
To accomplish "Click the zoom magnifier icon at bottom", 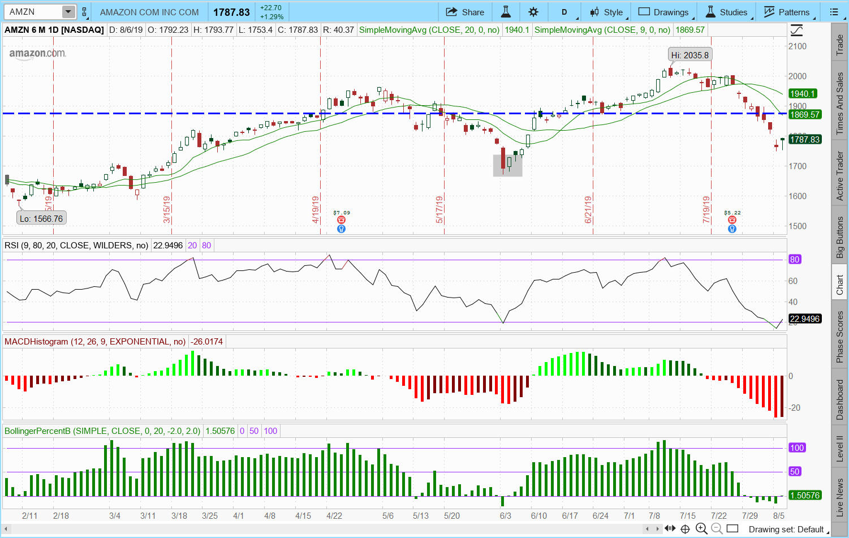I will coord(701,529).
